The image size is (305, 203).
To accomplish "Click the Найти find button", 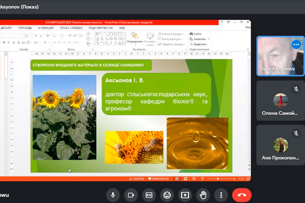I will pos(196,34).
